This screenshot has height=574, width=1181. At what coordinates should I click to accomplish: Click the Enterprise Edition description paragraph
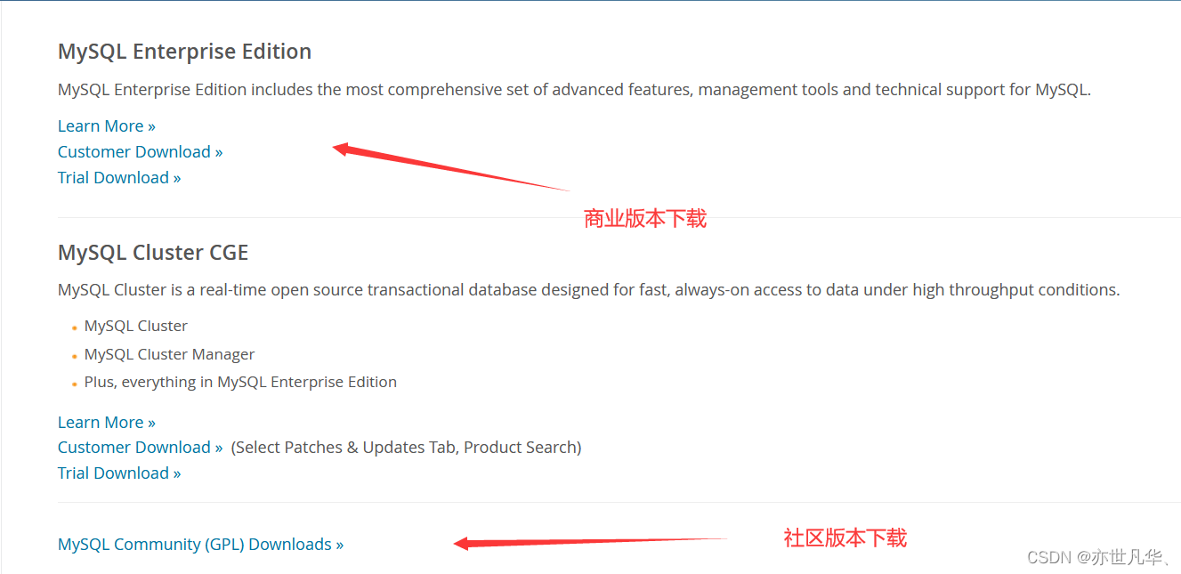point(574,89)
